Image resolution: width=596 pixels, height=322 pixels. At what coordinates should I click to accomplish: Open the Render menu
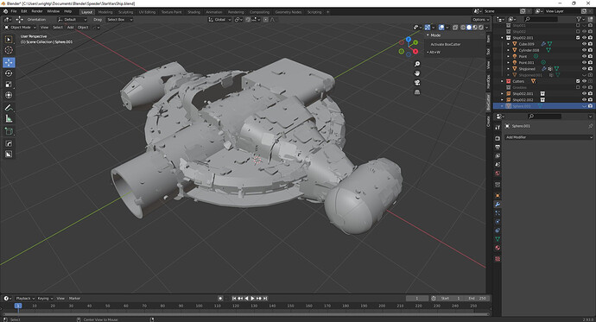click(37, 11)
